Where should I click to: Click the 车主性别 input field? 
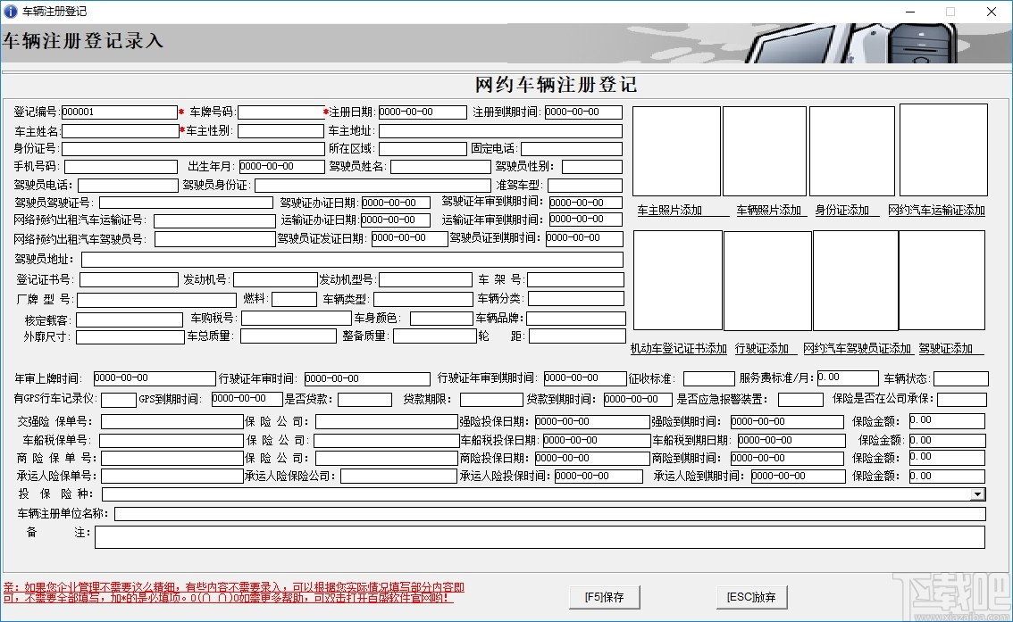pyautogui.click(x=280, y=131)
